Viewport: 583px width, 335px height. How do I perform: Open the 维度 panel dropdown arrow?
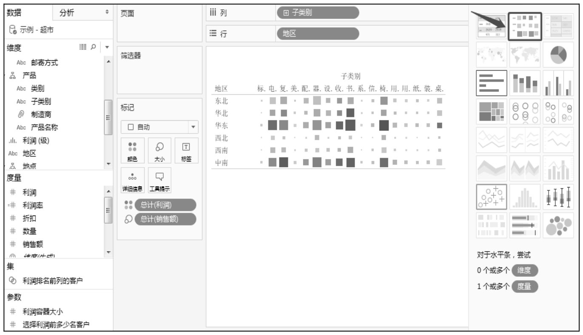tap(107, 47)
